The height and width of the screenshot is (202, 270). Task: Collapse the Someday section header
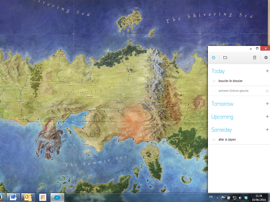[221, 130]
